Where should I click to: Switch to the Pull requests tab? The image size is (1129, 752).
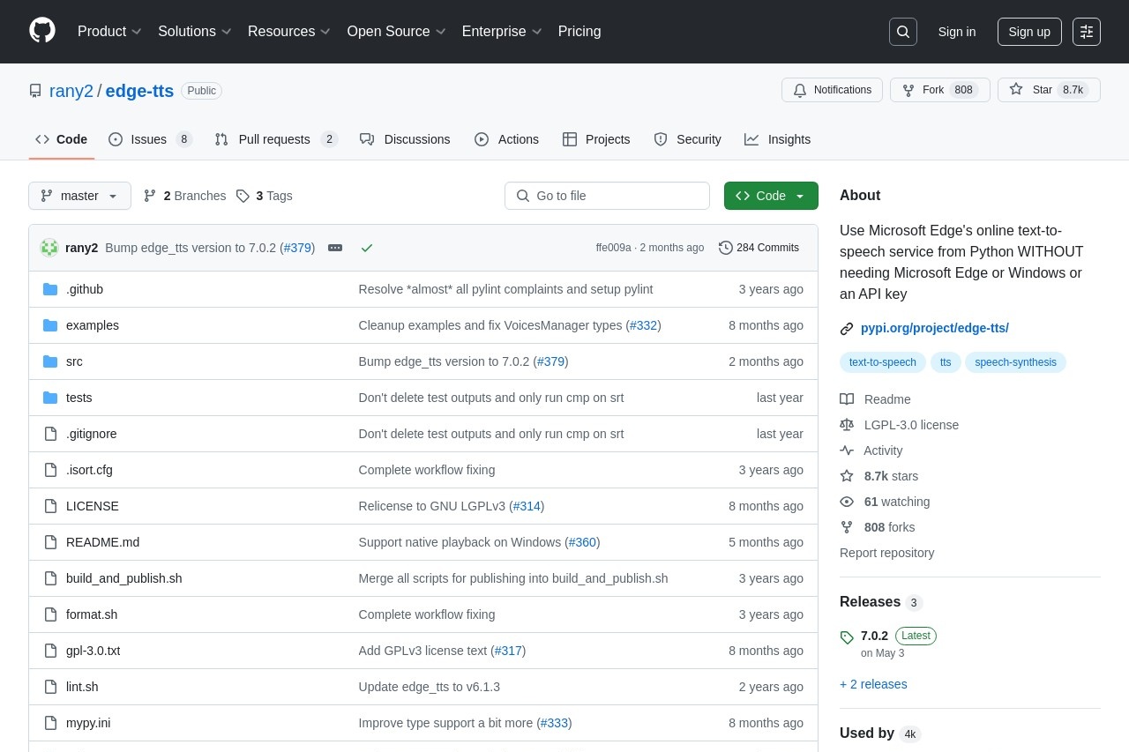pos(276,139)
